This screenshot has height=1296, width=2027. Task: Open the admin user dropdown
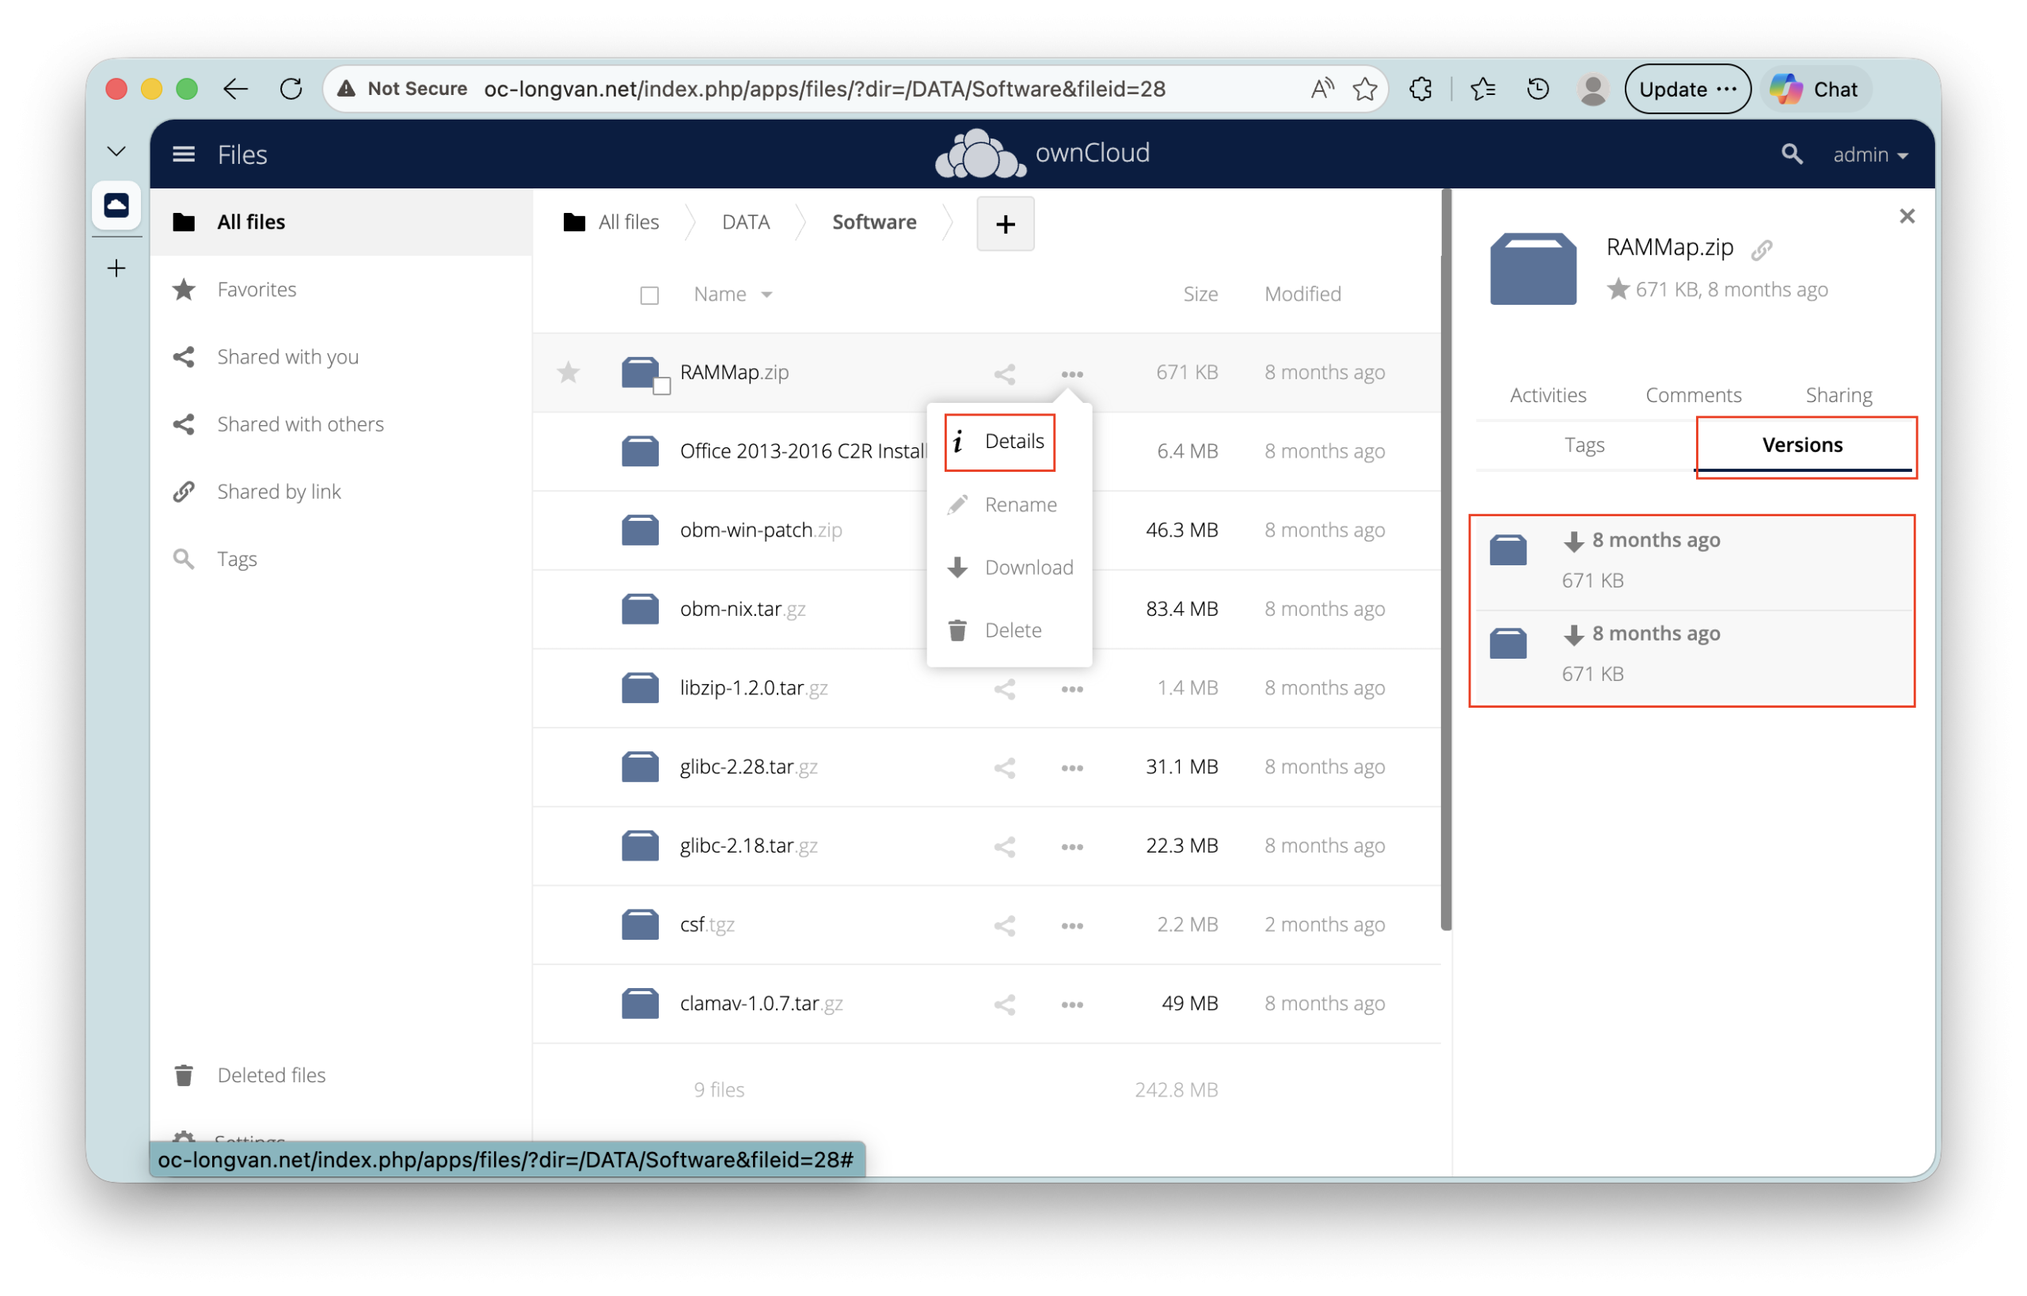[1869, 155]
